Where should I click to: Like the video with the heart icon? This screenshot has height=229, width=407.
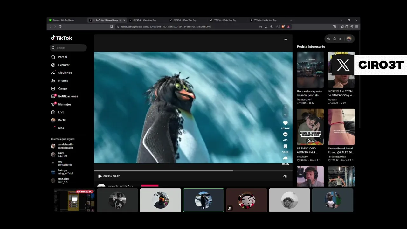point(285,123)
